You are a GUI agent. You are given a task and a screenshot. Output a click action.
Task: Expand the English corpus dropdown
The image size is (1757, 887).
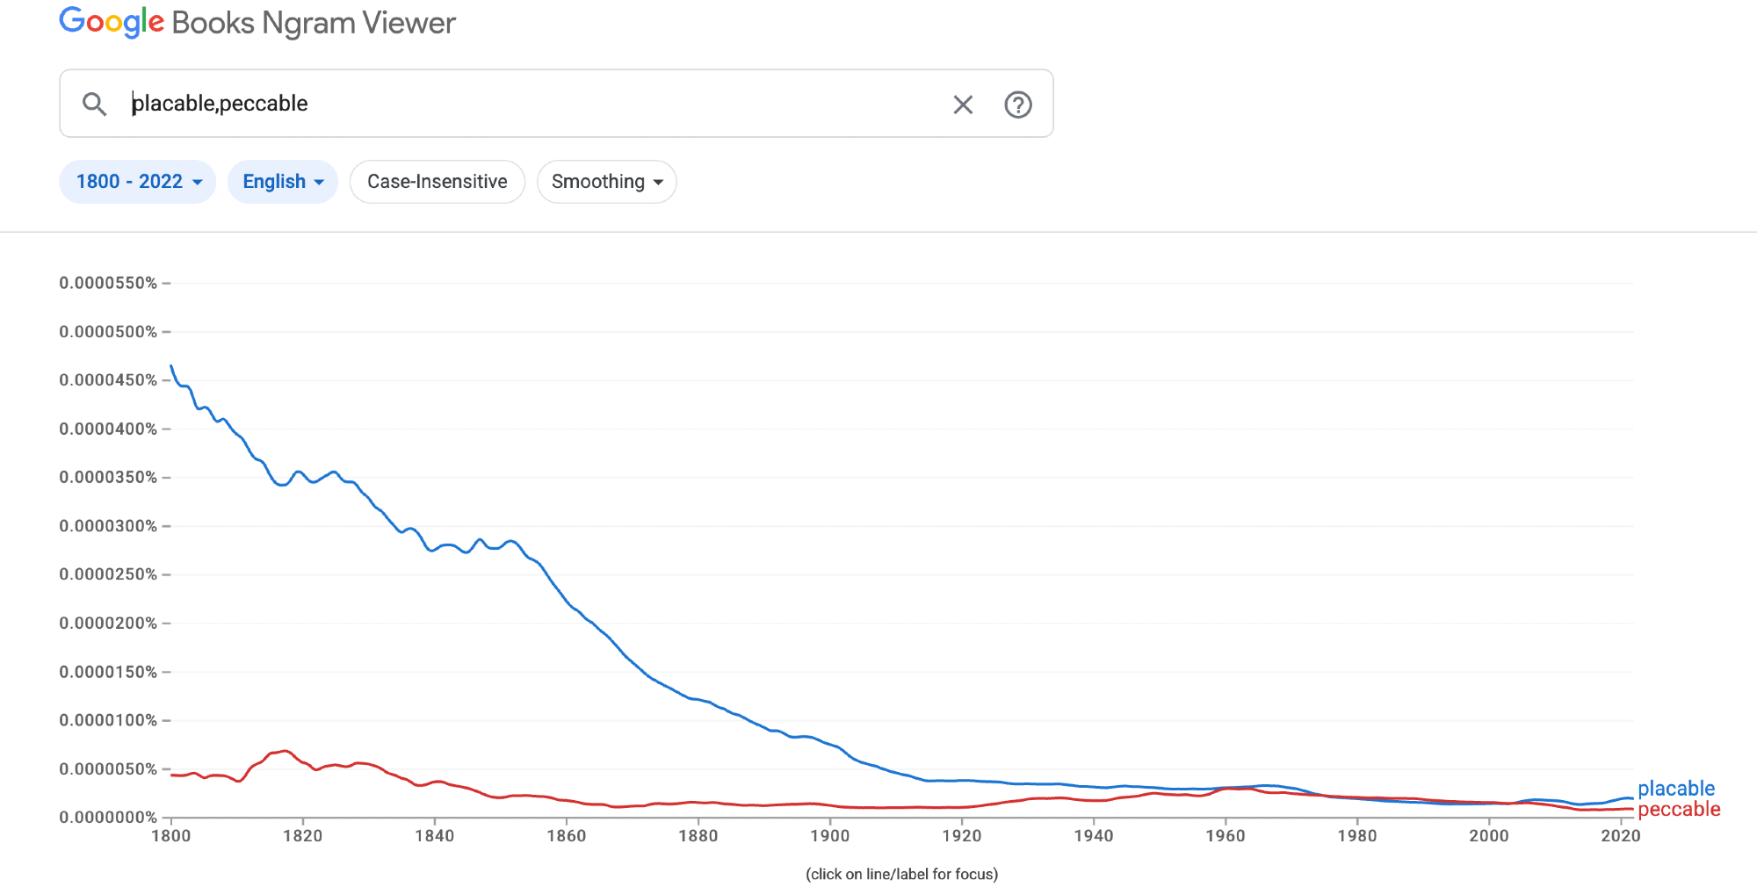pyautogui.click(x=283, y=182)
